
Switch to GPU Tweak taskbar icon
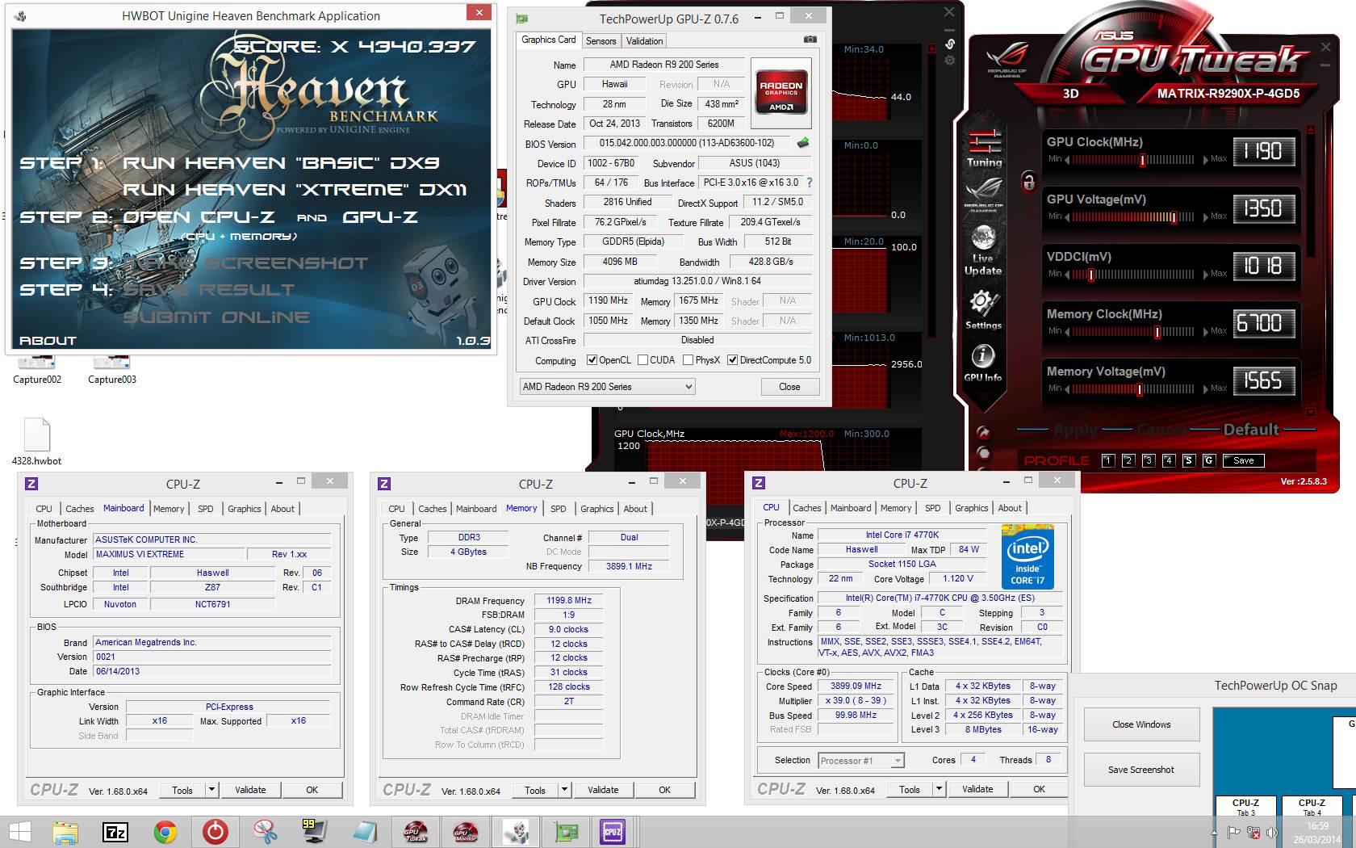[x=416, y=832]
